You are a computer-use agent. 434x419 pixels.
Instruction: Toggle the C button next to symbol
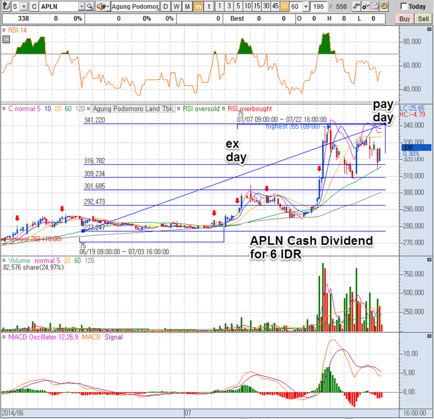[x=34, y=7]
